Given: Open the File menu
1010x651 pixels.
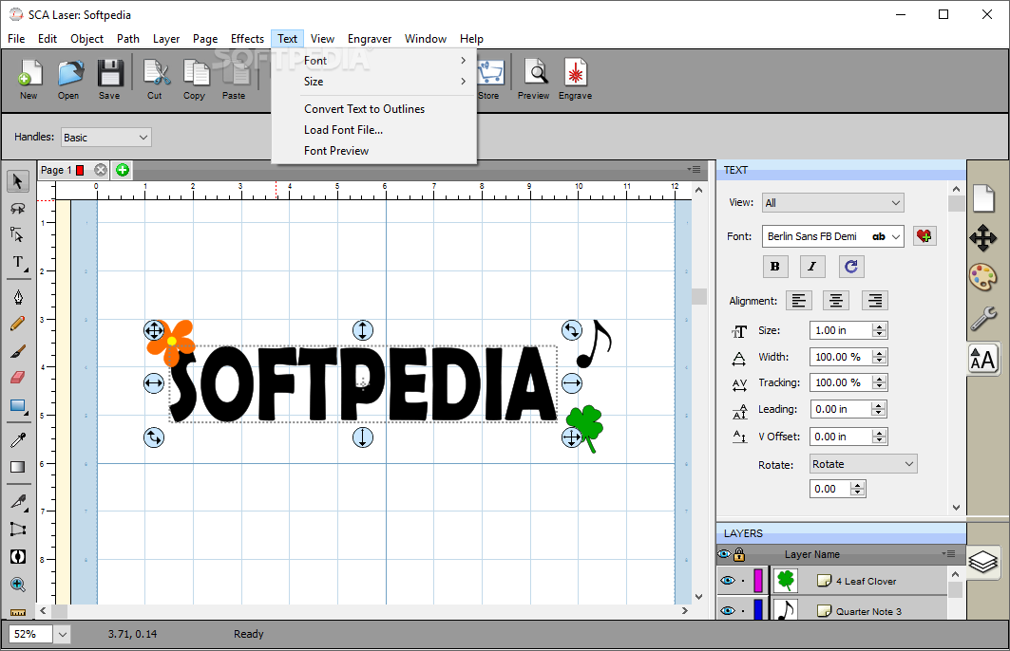Looking at the screenshot, I should pos(16,39).
